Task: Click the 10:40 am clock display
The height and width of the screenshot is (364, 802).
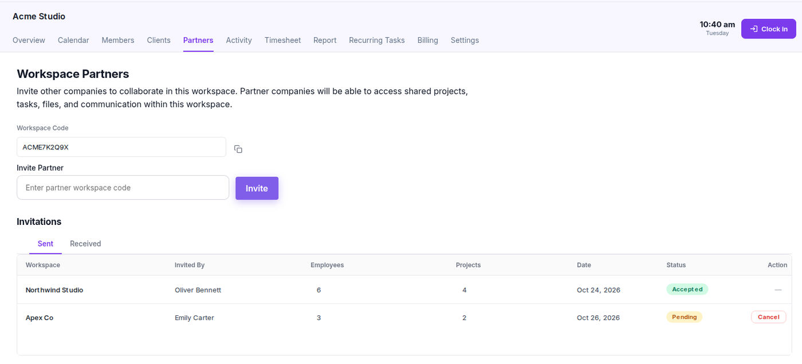Action: tap(717, 25)
